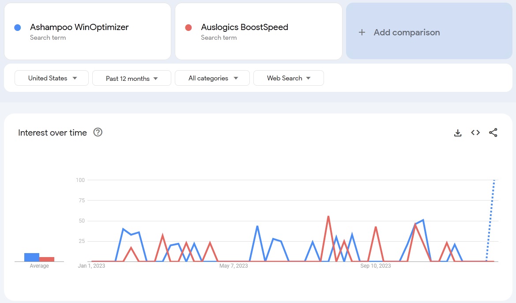The width and height of the screenshot is (516, 303).
Task: Click the Average label under the bars
Action: point(39,266)
